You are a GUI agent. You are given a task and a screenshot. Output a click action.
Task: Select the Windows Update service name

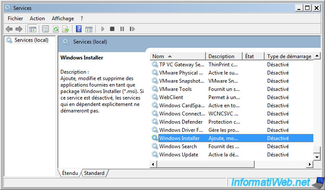179,155
